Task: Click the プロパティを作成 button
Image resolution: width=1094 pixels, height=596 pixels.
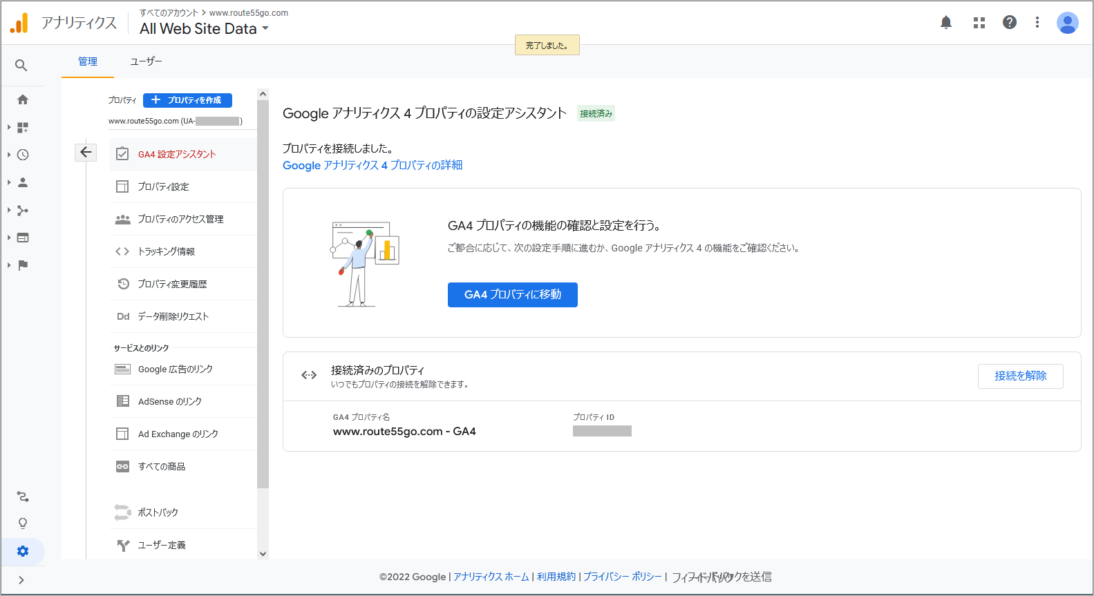Action: (187, 100)
